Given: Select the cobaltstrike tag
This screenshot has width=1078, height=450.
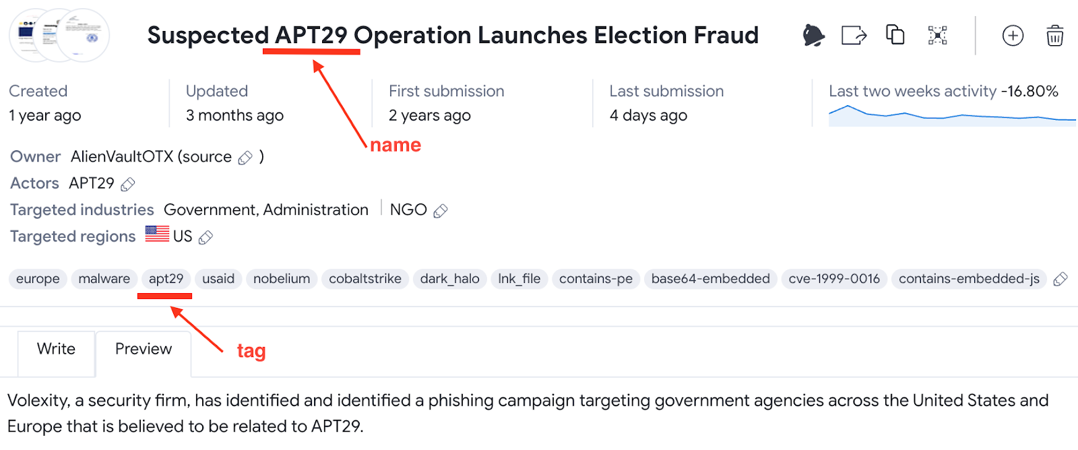Looking at the screenshot, I should tap(364, 279).
